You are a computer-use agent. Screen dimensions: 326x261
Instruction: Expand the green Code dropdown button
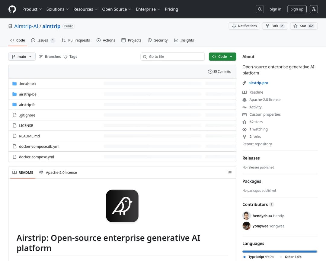click(222, 56)
